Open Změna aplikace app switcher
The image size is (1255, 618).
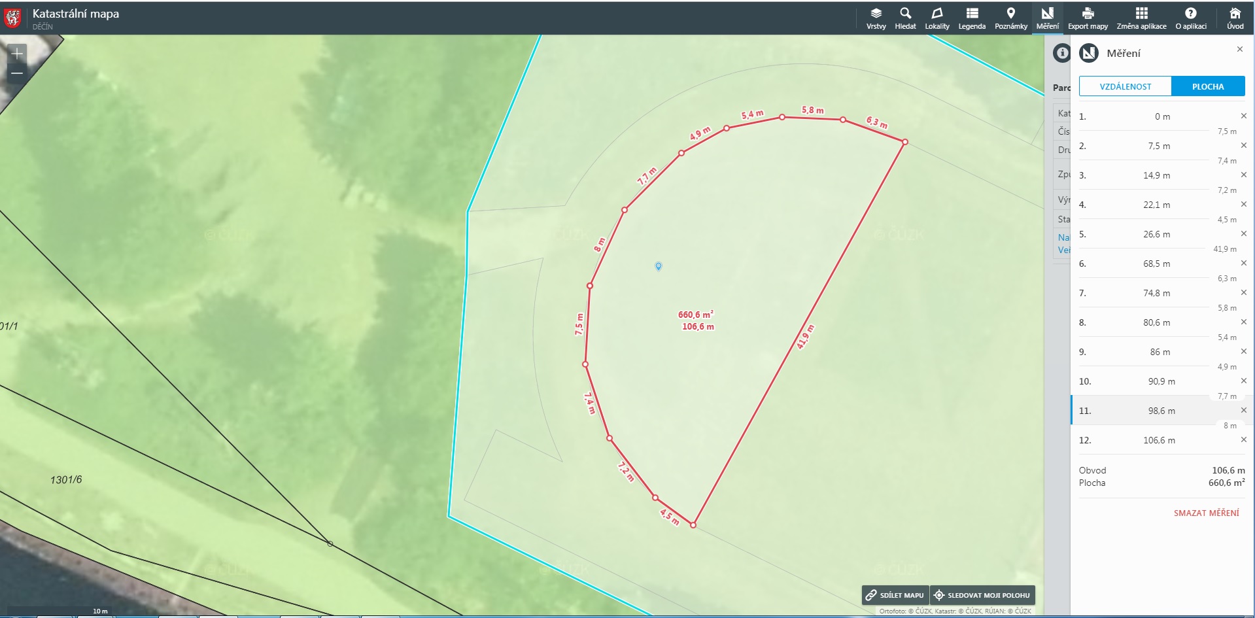[1141, 18]
